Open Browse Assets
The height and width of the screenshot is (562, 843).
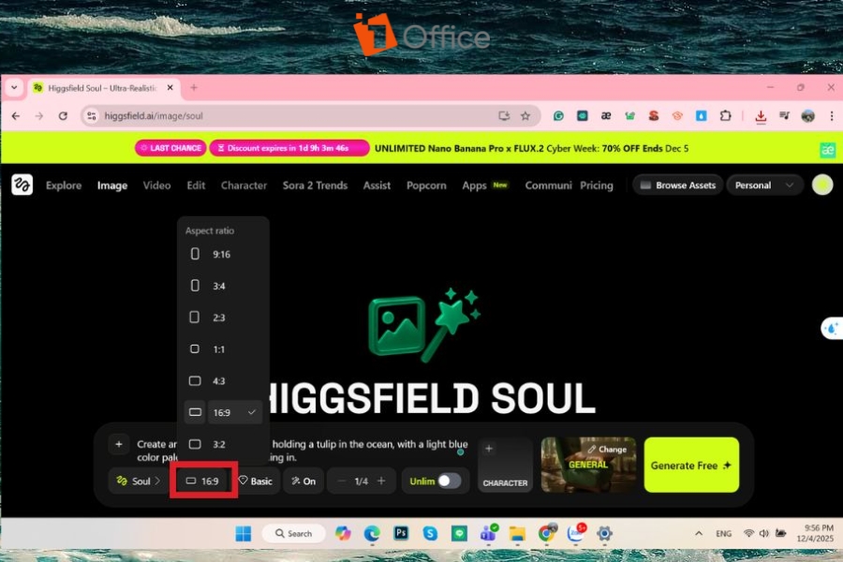[678, 185]
